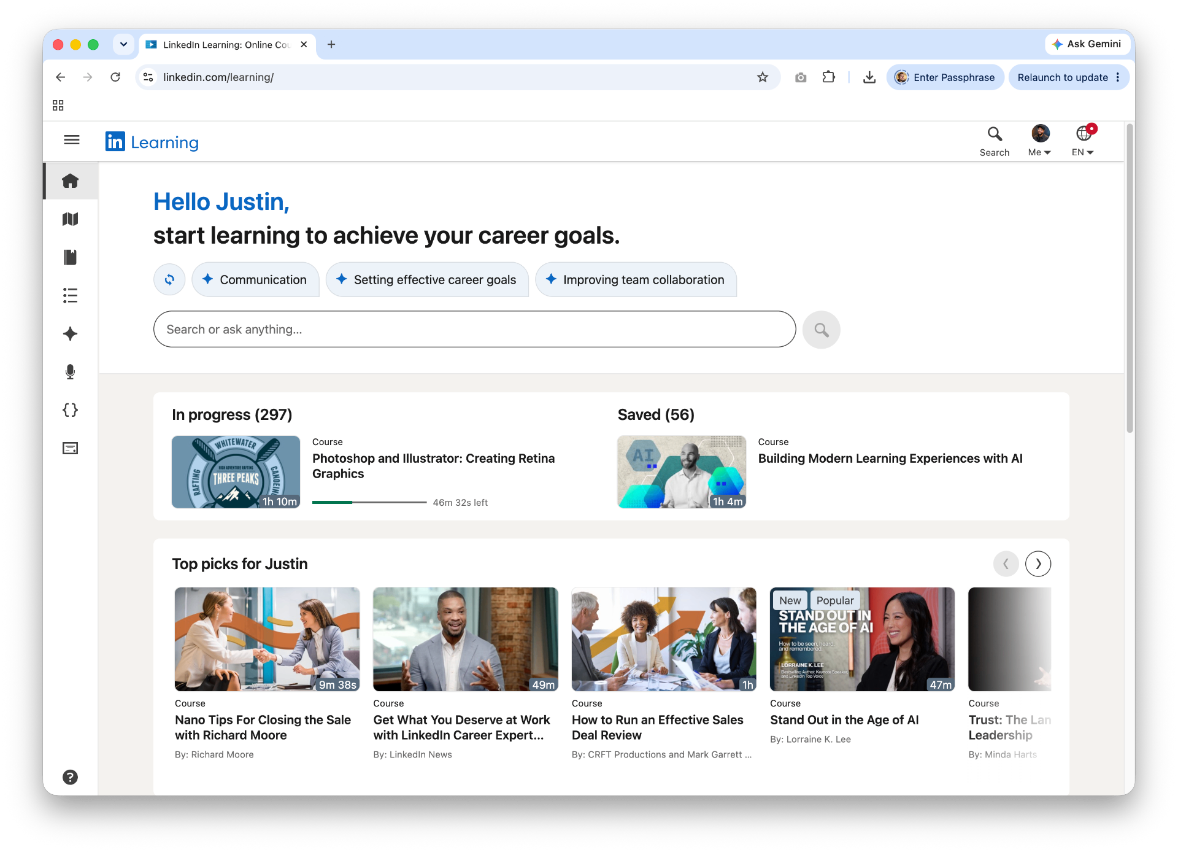Image resolution: width=1178 pixels, height=852 pixels.
Task: Select the LinkedIn Learning browser tab
Action: [226, 45]
